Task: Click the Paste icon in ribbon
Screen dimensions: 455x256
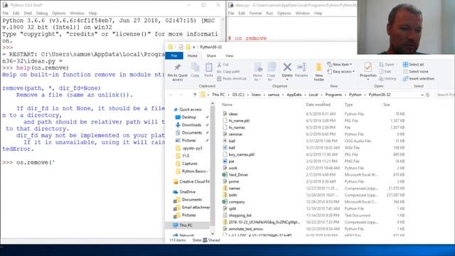Action: [208, 68]
